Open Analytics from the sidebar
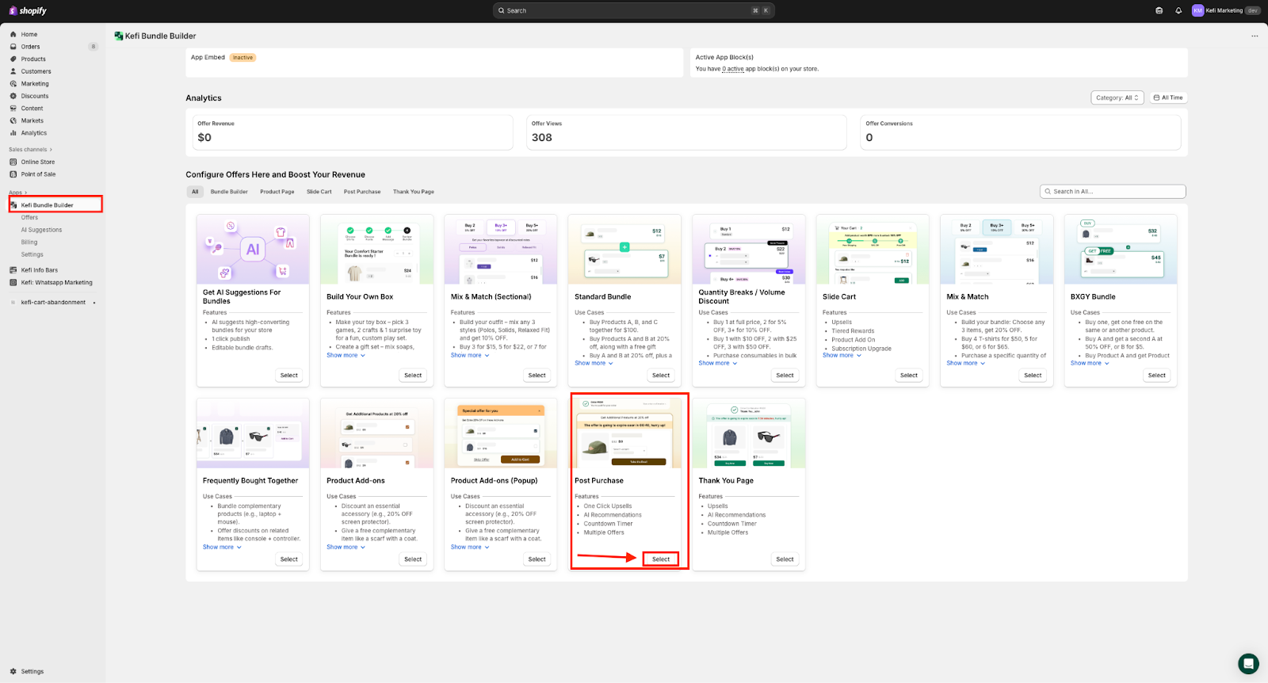This screenshot has height=683, width=1268. 33,133
